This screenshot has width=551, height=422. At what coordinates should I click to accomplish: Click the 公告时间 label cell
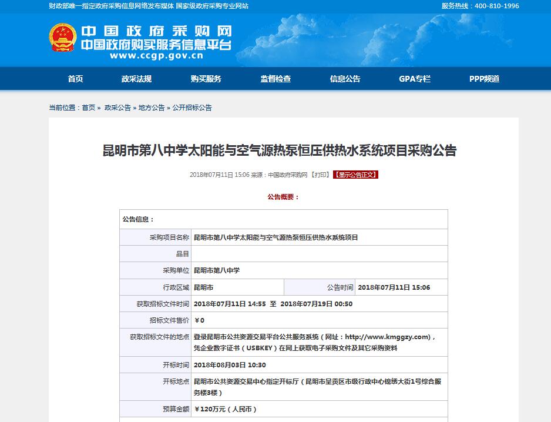[x=320, y=287]
